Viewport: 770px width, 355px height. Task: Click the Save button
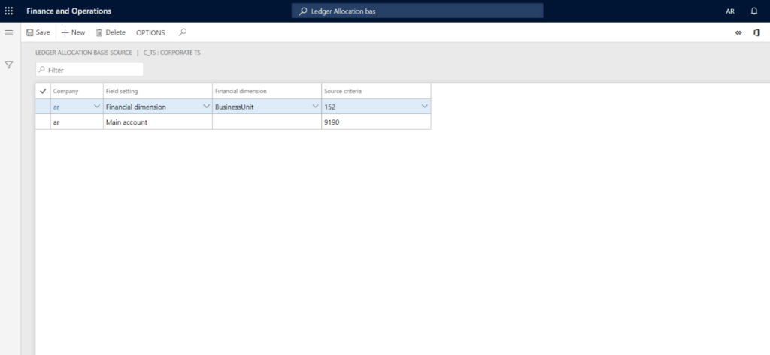click(38, 32)
